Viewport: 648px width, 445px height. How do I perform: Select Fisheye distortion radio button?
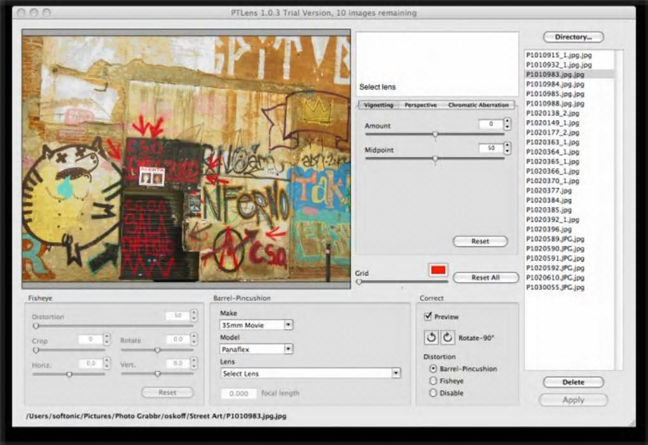[433, 381]
